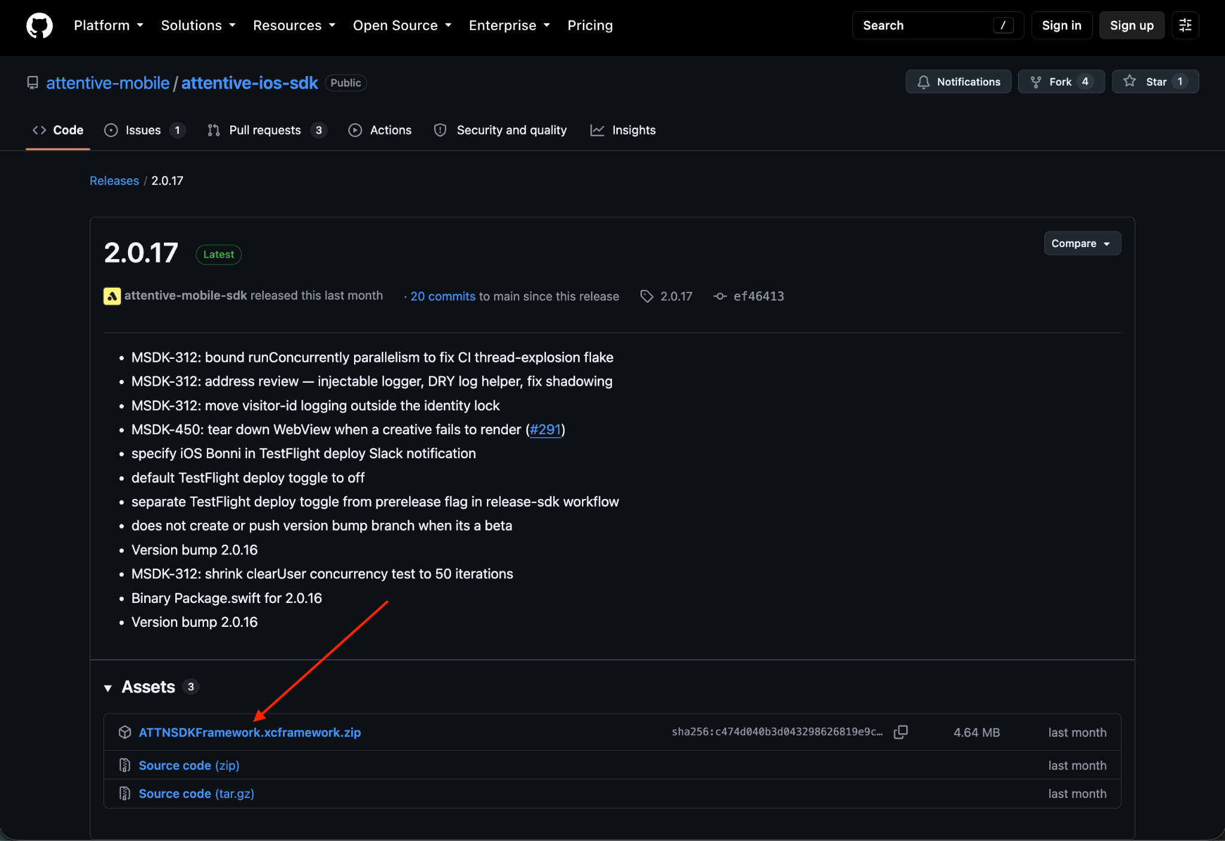The image size is (1225, 841).
Task: Open the Pull requests tab
Action: point(267,130)
